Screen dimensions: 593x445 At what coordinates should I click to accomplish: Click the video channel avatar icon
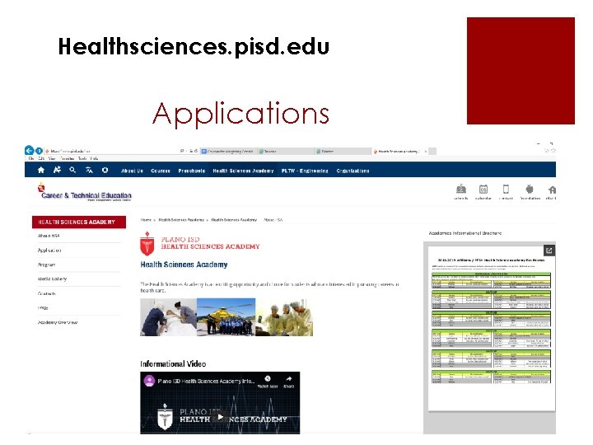(x=149, y=381)
